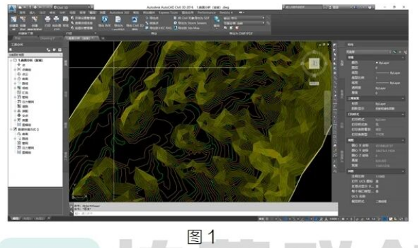418x248 pixels.
Task: Open the 无选择 selection dropdown in Properties
Action: [x=369, y=52]
